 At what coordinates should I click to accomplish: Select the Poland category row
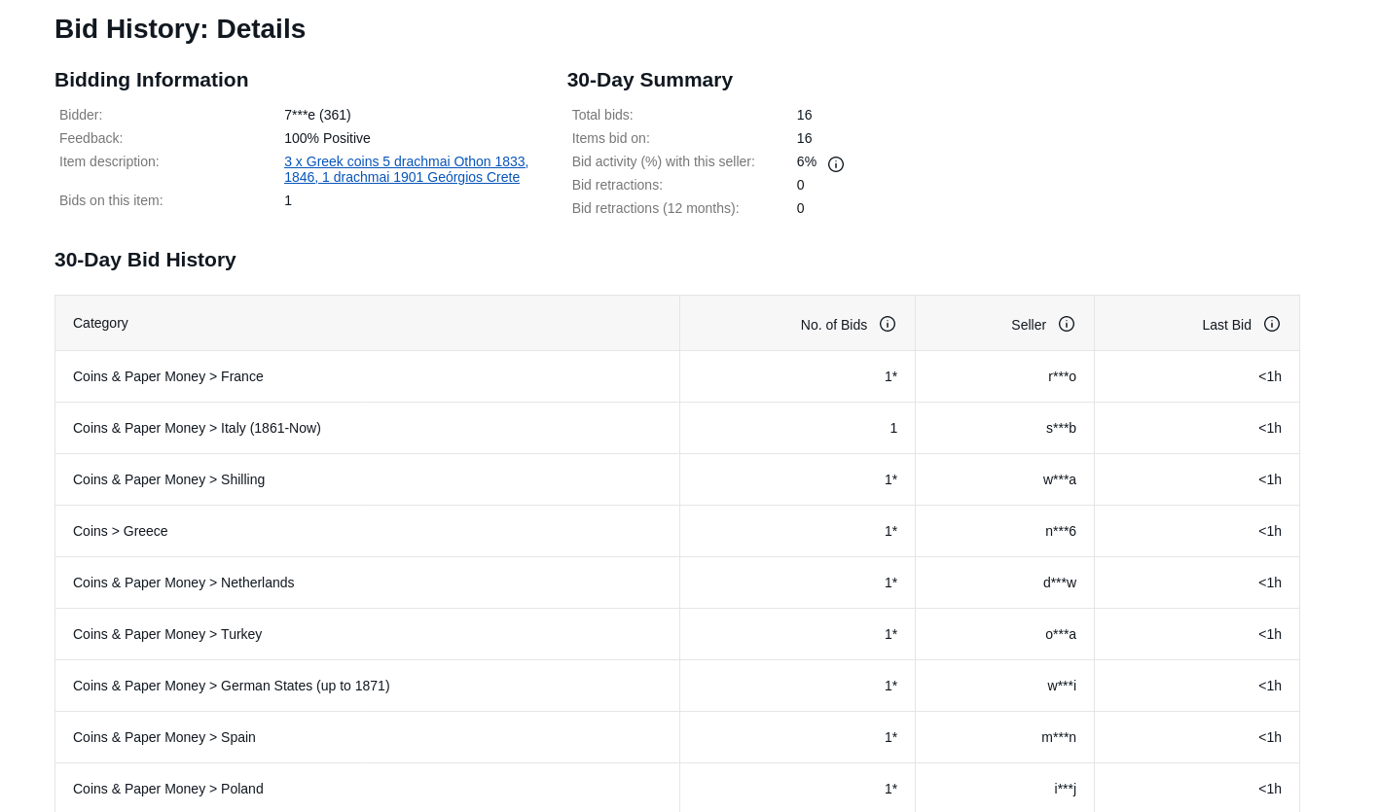(168, 789)
